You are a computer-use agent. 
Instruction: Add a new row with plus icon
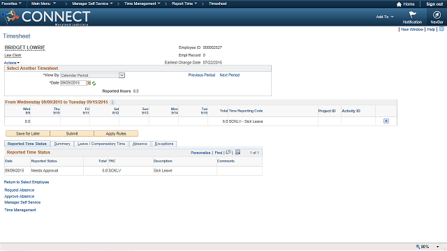click(386, 121)
